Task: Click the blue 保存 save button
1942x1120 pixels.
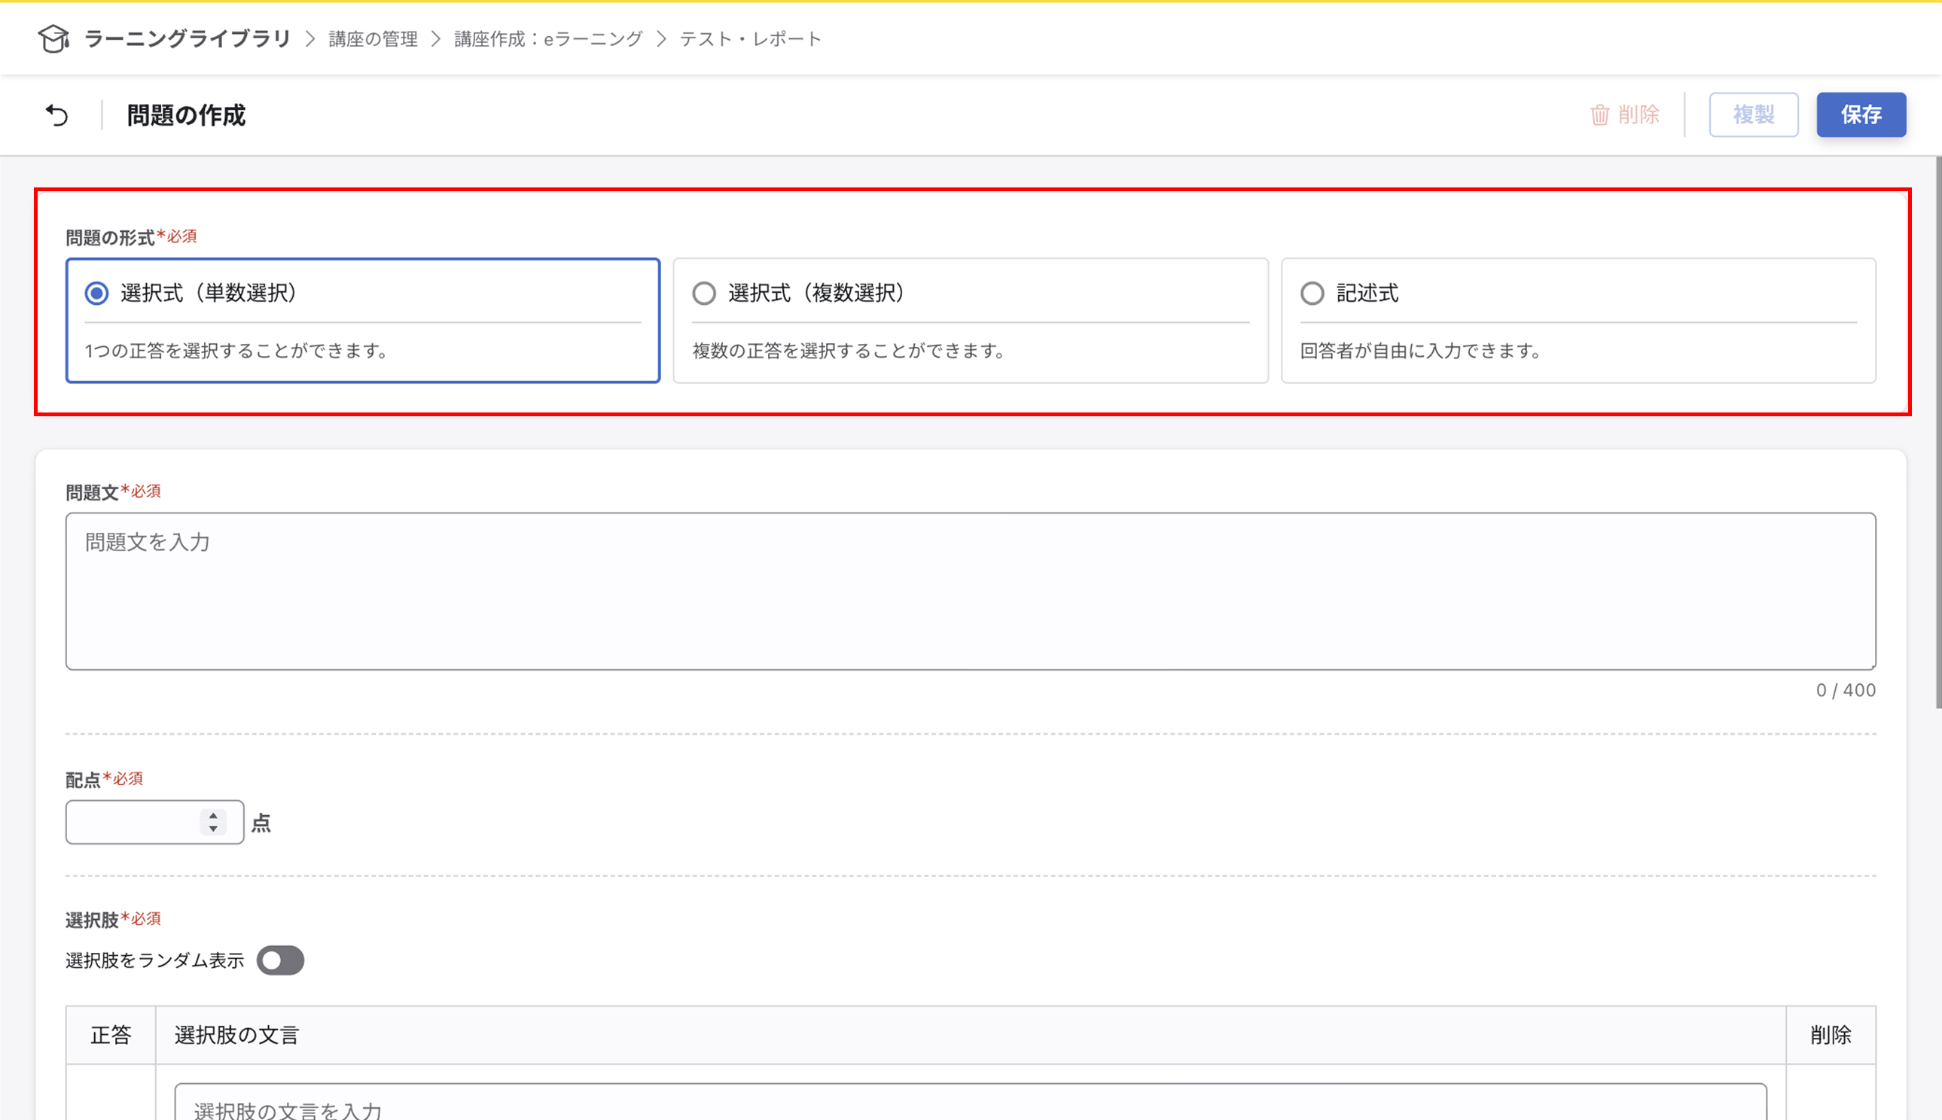Action: [x=1861, y=115]
